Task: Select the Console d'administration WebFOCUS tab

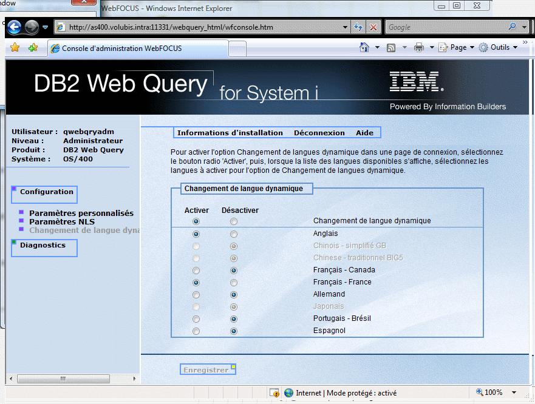Action: click(x=138, y=49)
